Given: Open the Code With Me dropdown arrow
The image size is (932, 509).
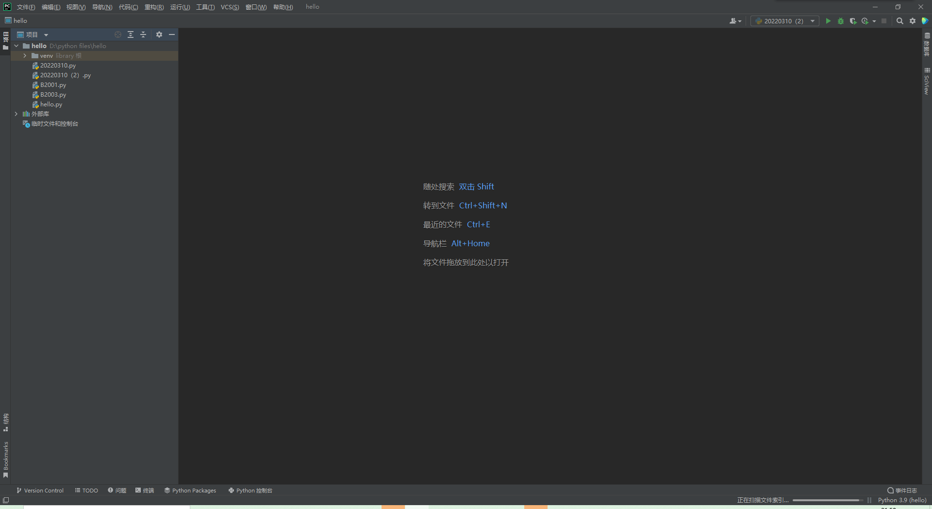Looking at the screenshot, I should click(x=740, y=21).
